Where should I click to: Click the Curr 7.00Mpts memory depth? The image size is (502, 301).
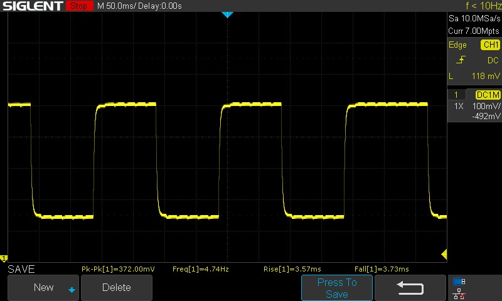(x=474, y=31)
